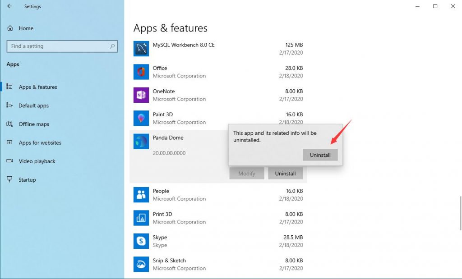Click Uninstall button beside Modify
The height and width of the screenshot is (279, 462).
pos(285,174)
